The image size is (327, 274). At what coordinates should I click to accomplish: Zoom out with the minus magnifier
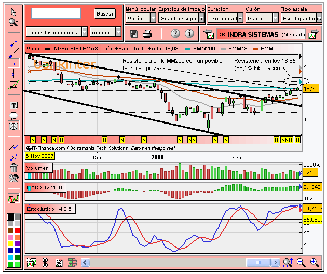tap(301, 263)
